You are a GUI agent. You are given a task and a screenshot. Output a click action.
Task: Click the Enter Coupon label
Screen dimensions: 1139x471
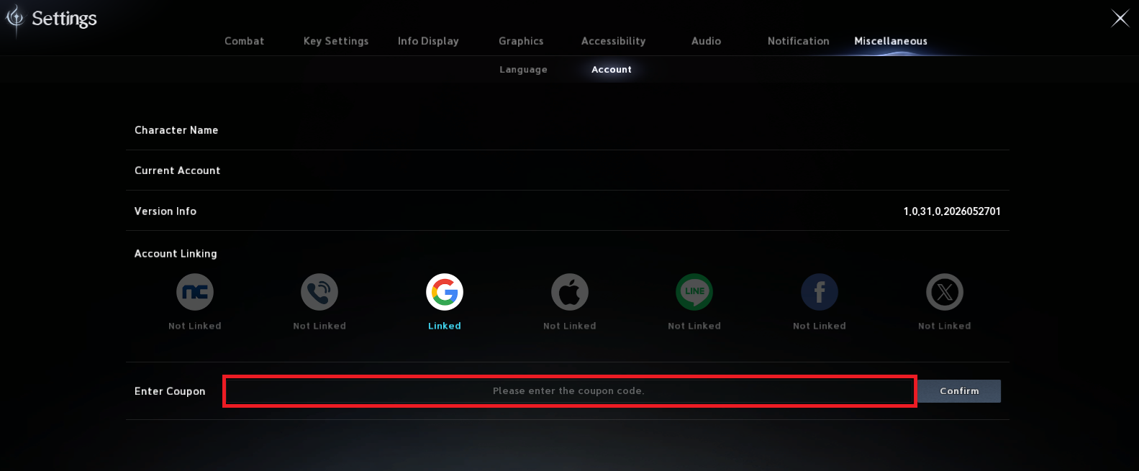170,391
